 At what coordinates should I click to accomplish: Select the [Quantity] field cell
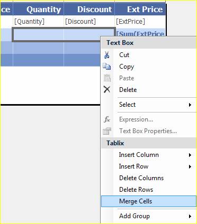[38, 22]
